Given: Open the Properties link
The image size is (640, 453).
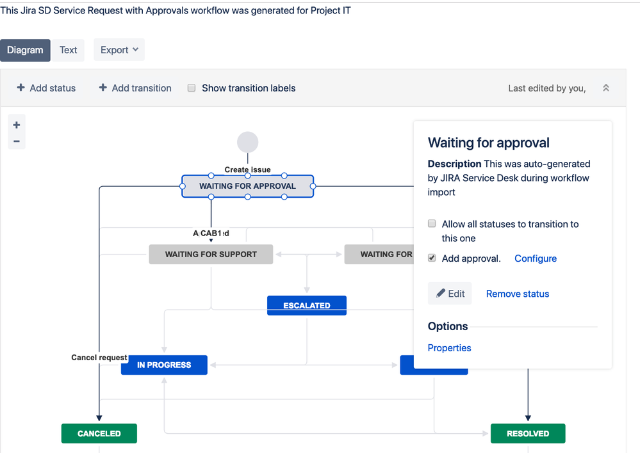Looking at the screenshot, I should (449, 348).
